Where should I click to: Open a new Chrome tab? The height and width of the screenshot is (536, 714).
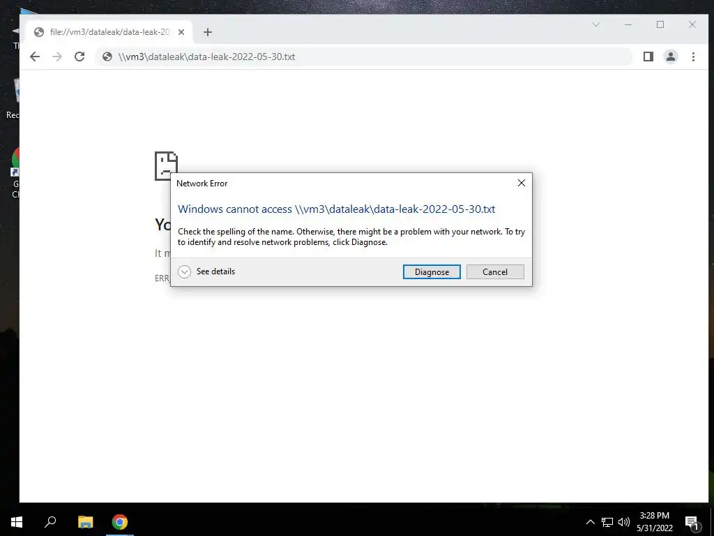tap(208, 32)
